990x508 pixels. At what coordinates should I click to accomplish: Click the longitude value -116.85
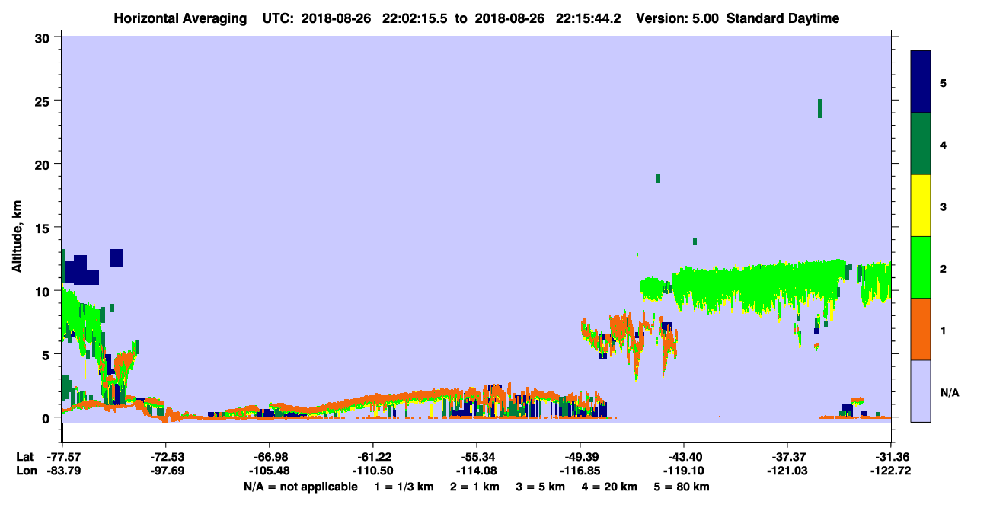point(580,471)
